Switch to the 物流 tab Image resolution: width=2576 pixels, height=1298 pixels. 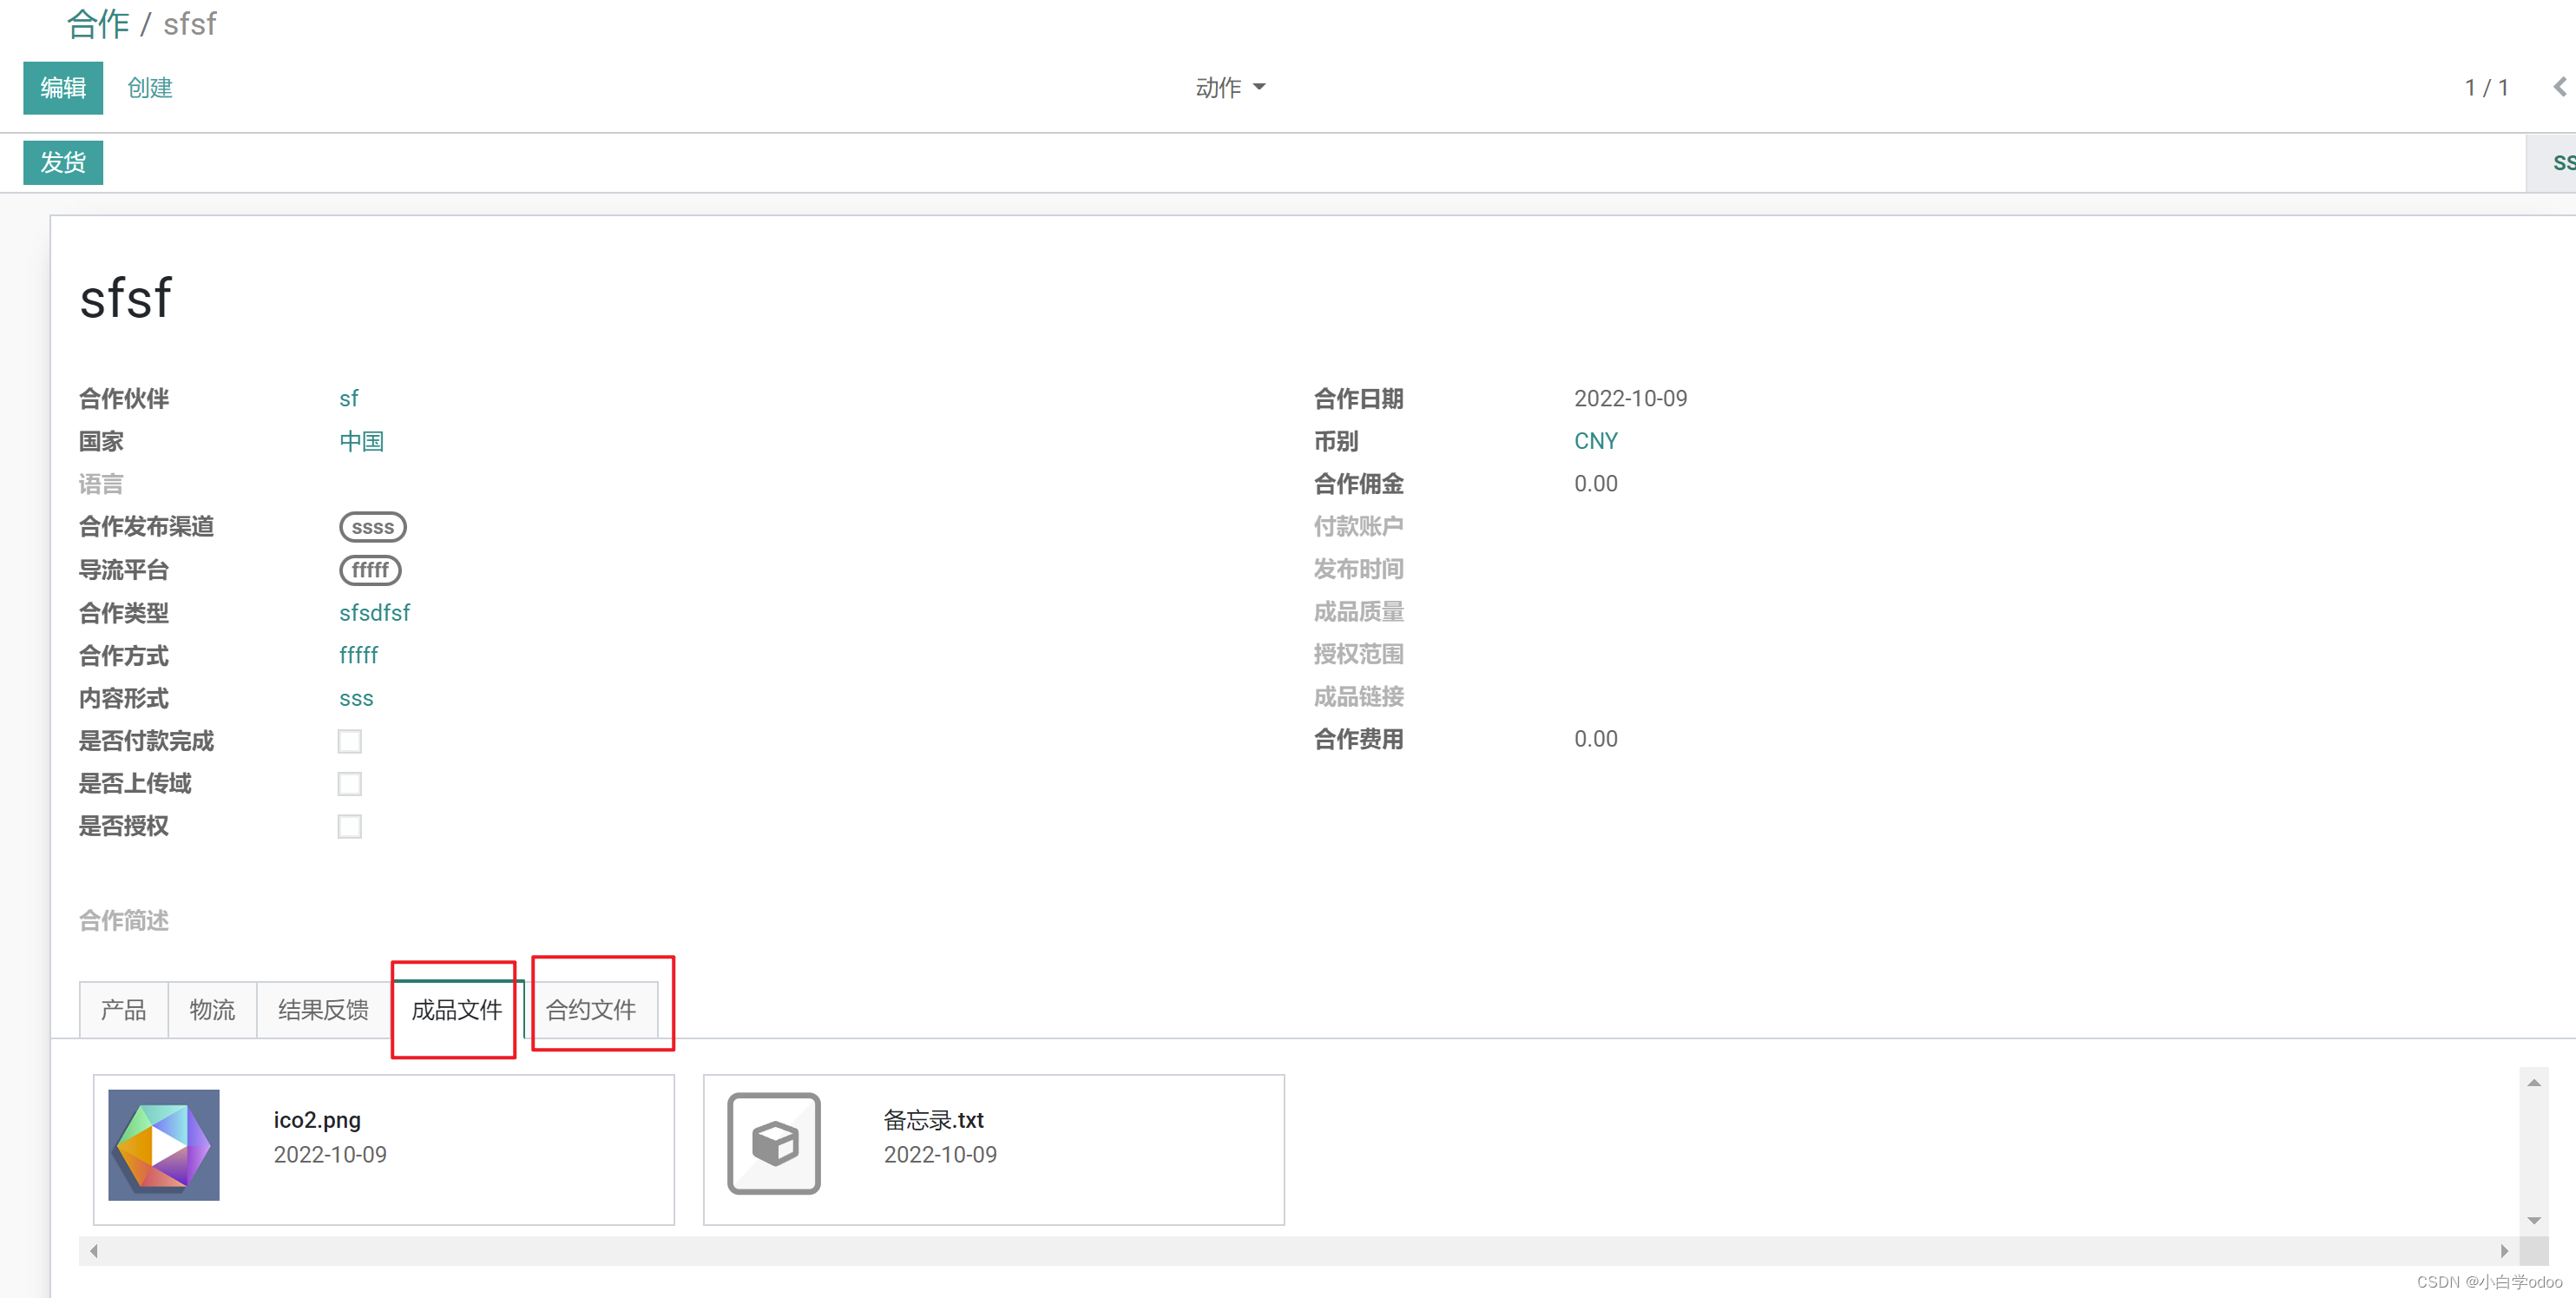click(211, 1009)
